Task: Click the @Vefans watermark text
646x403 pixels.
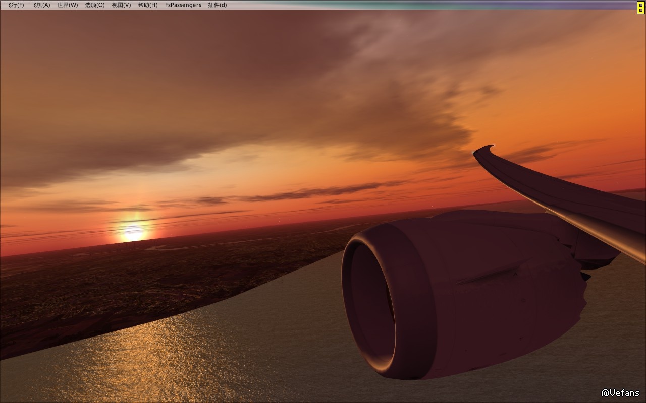Action: click(620, 392)
